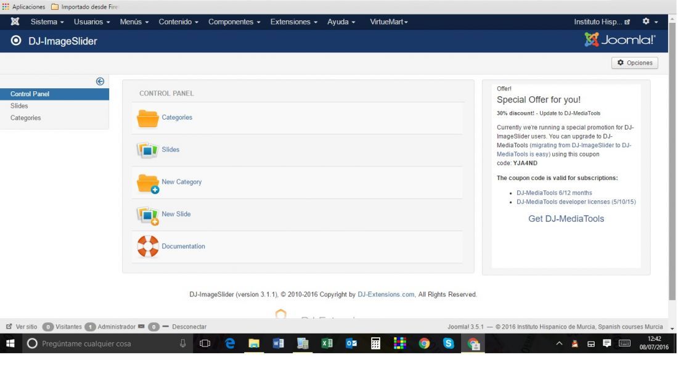Expand the Componentes menu
This screenshot has width=678, height=381.
coord(234,22)
